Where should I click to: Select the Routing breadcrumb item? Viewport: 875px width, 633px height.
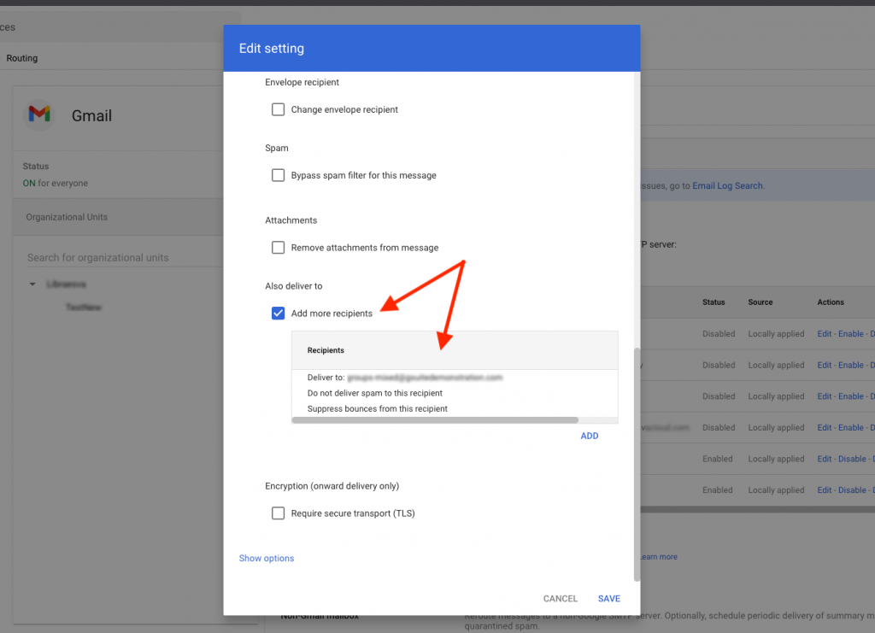click(22, 58)
